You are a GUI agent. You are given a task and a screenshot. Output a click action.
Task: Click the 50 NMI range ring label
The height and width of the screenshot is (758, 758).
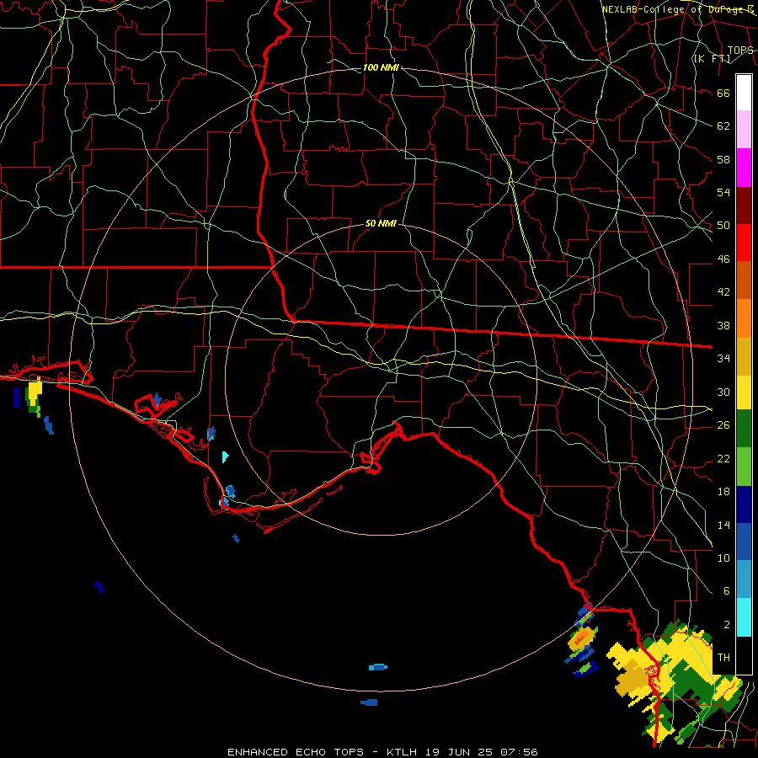coord(381,223)
